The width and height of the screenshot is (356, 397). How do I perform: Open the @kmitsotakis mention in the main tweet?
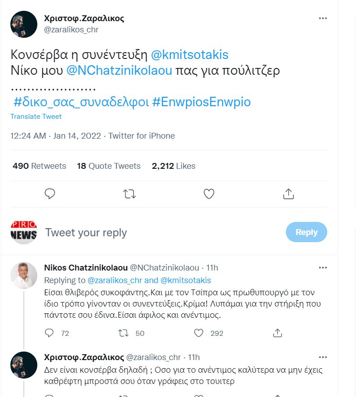[190, 55]
